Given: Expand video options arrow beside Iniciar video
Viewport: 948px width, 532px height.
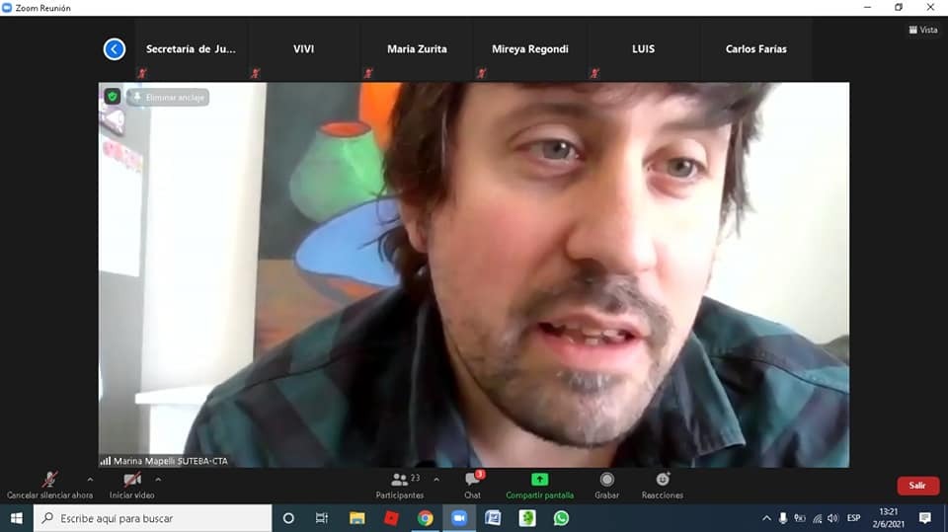Looking at the screenshot, I should coord(158,480).
